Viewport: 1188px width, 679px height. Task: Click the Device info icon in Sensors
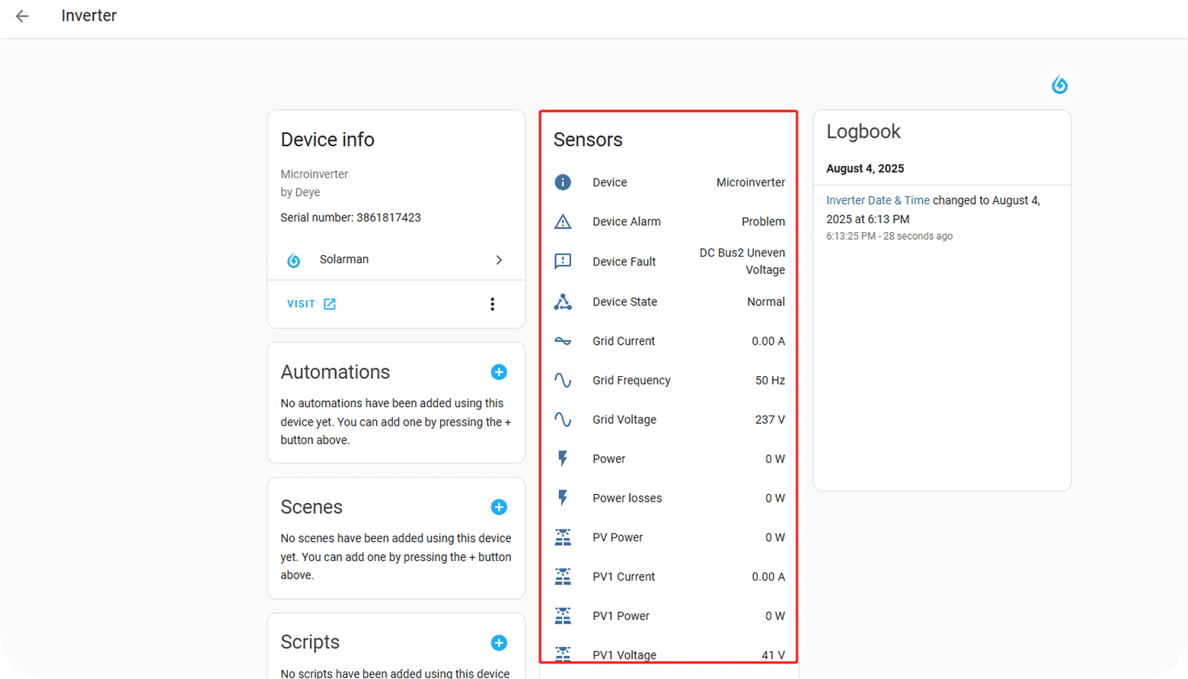(x=563, y=183)
